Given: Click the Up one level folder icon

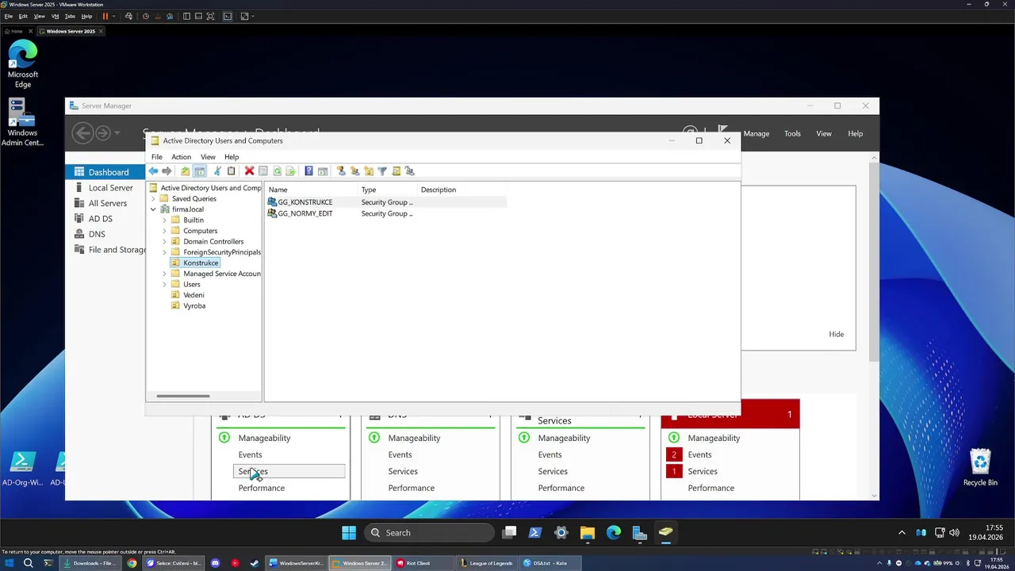Looking at the screenshot, I should coord(185,171).
